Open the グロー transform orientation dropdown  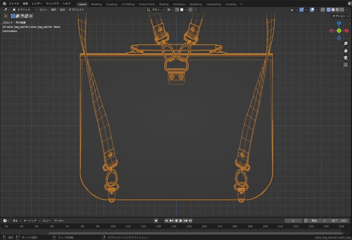click(156, 10)
